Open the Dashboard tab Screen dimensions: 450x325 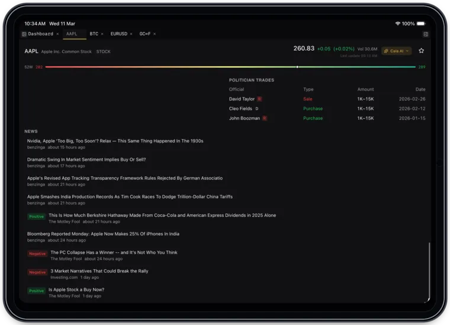40,34
